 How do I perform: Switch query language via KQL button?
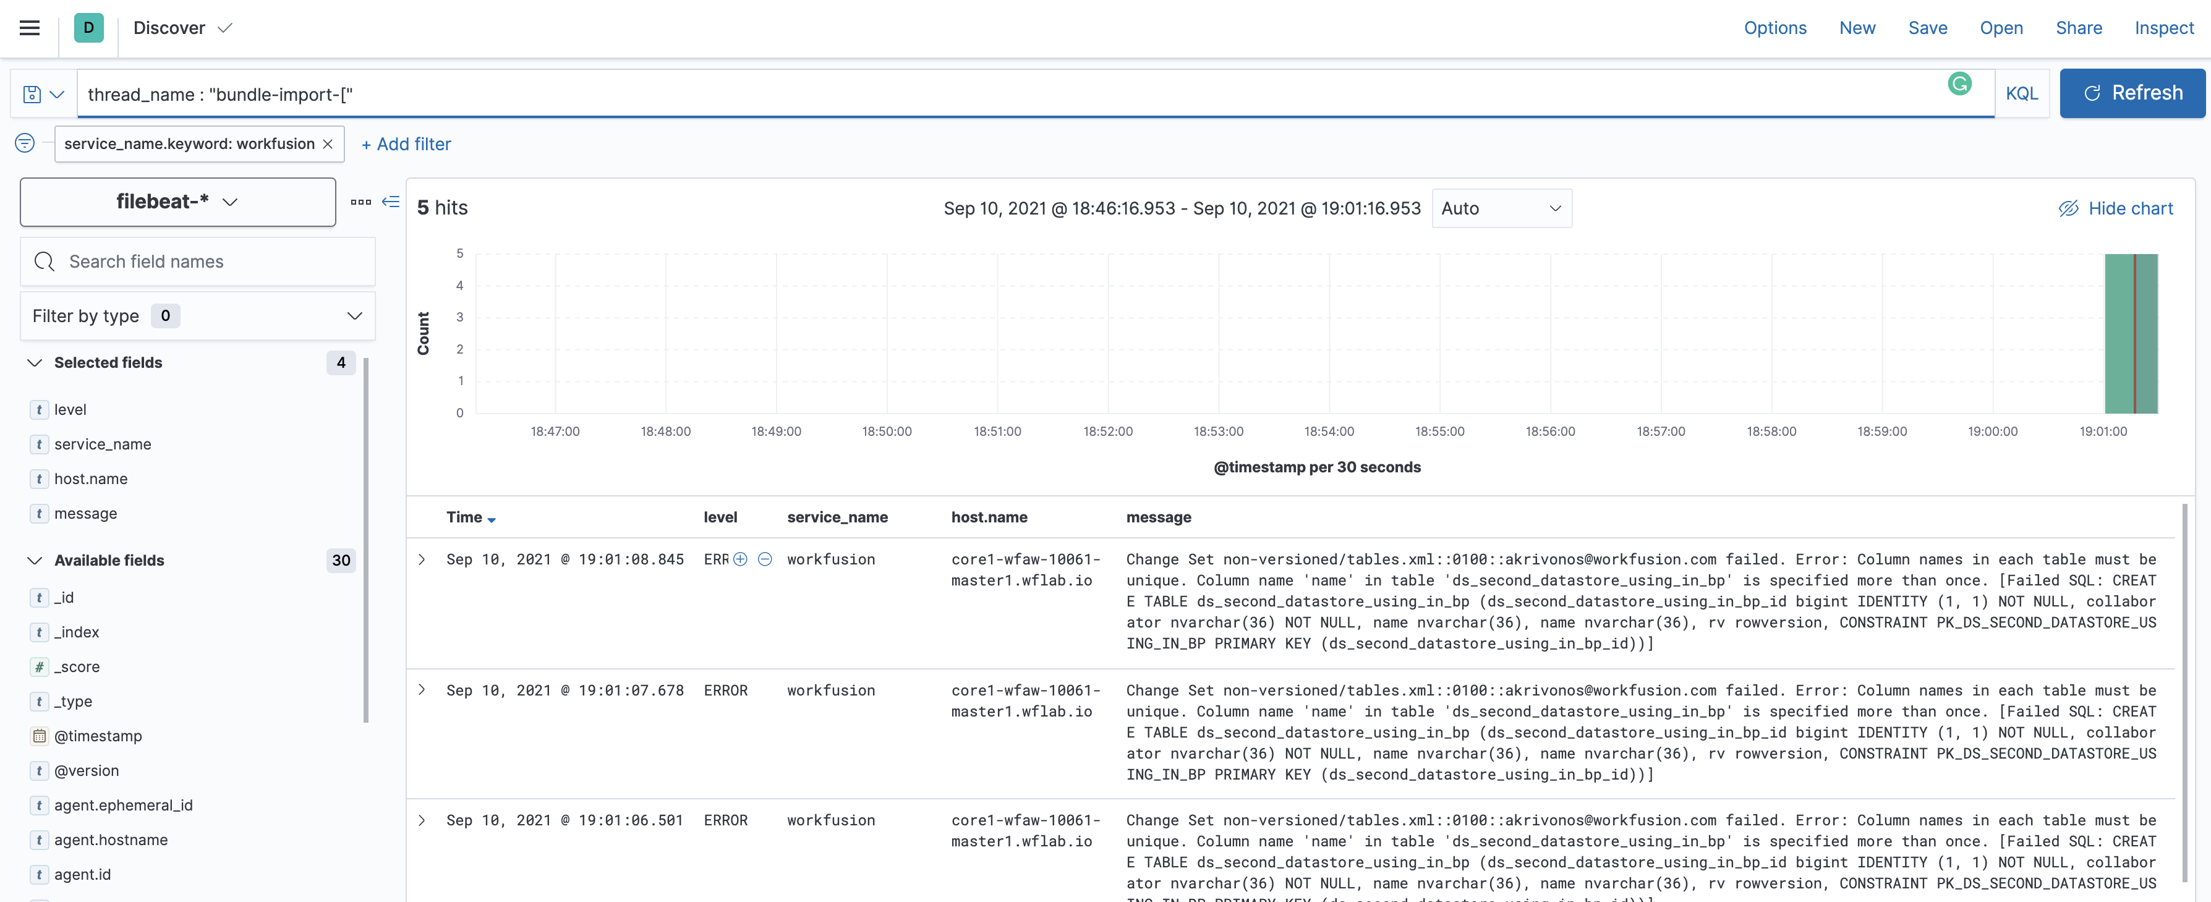(x=2021, y=93)
